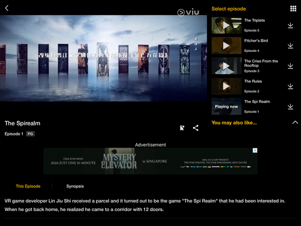Download The Spi Realm Episode 1
The image size is (301, 226).
tap(290, 107)
